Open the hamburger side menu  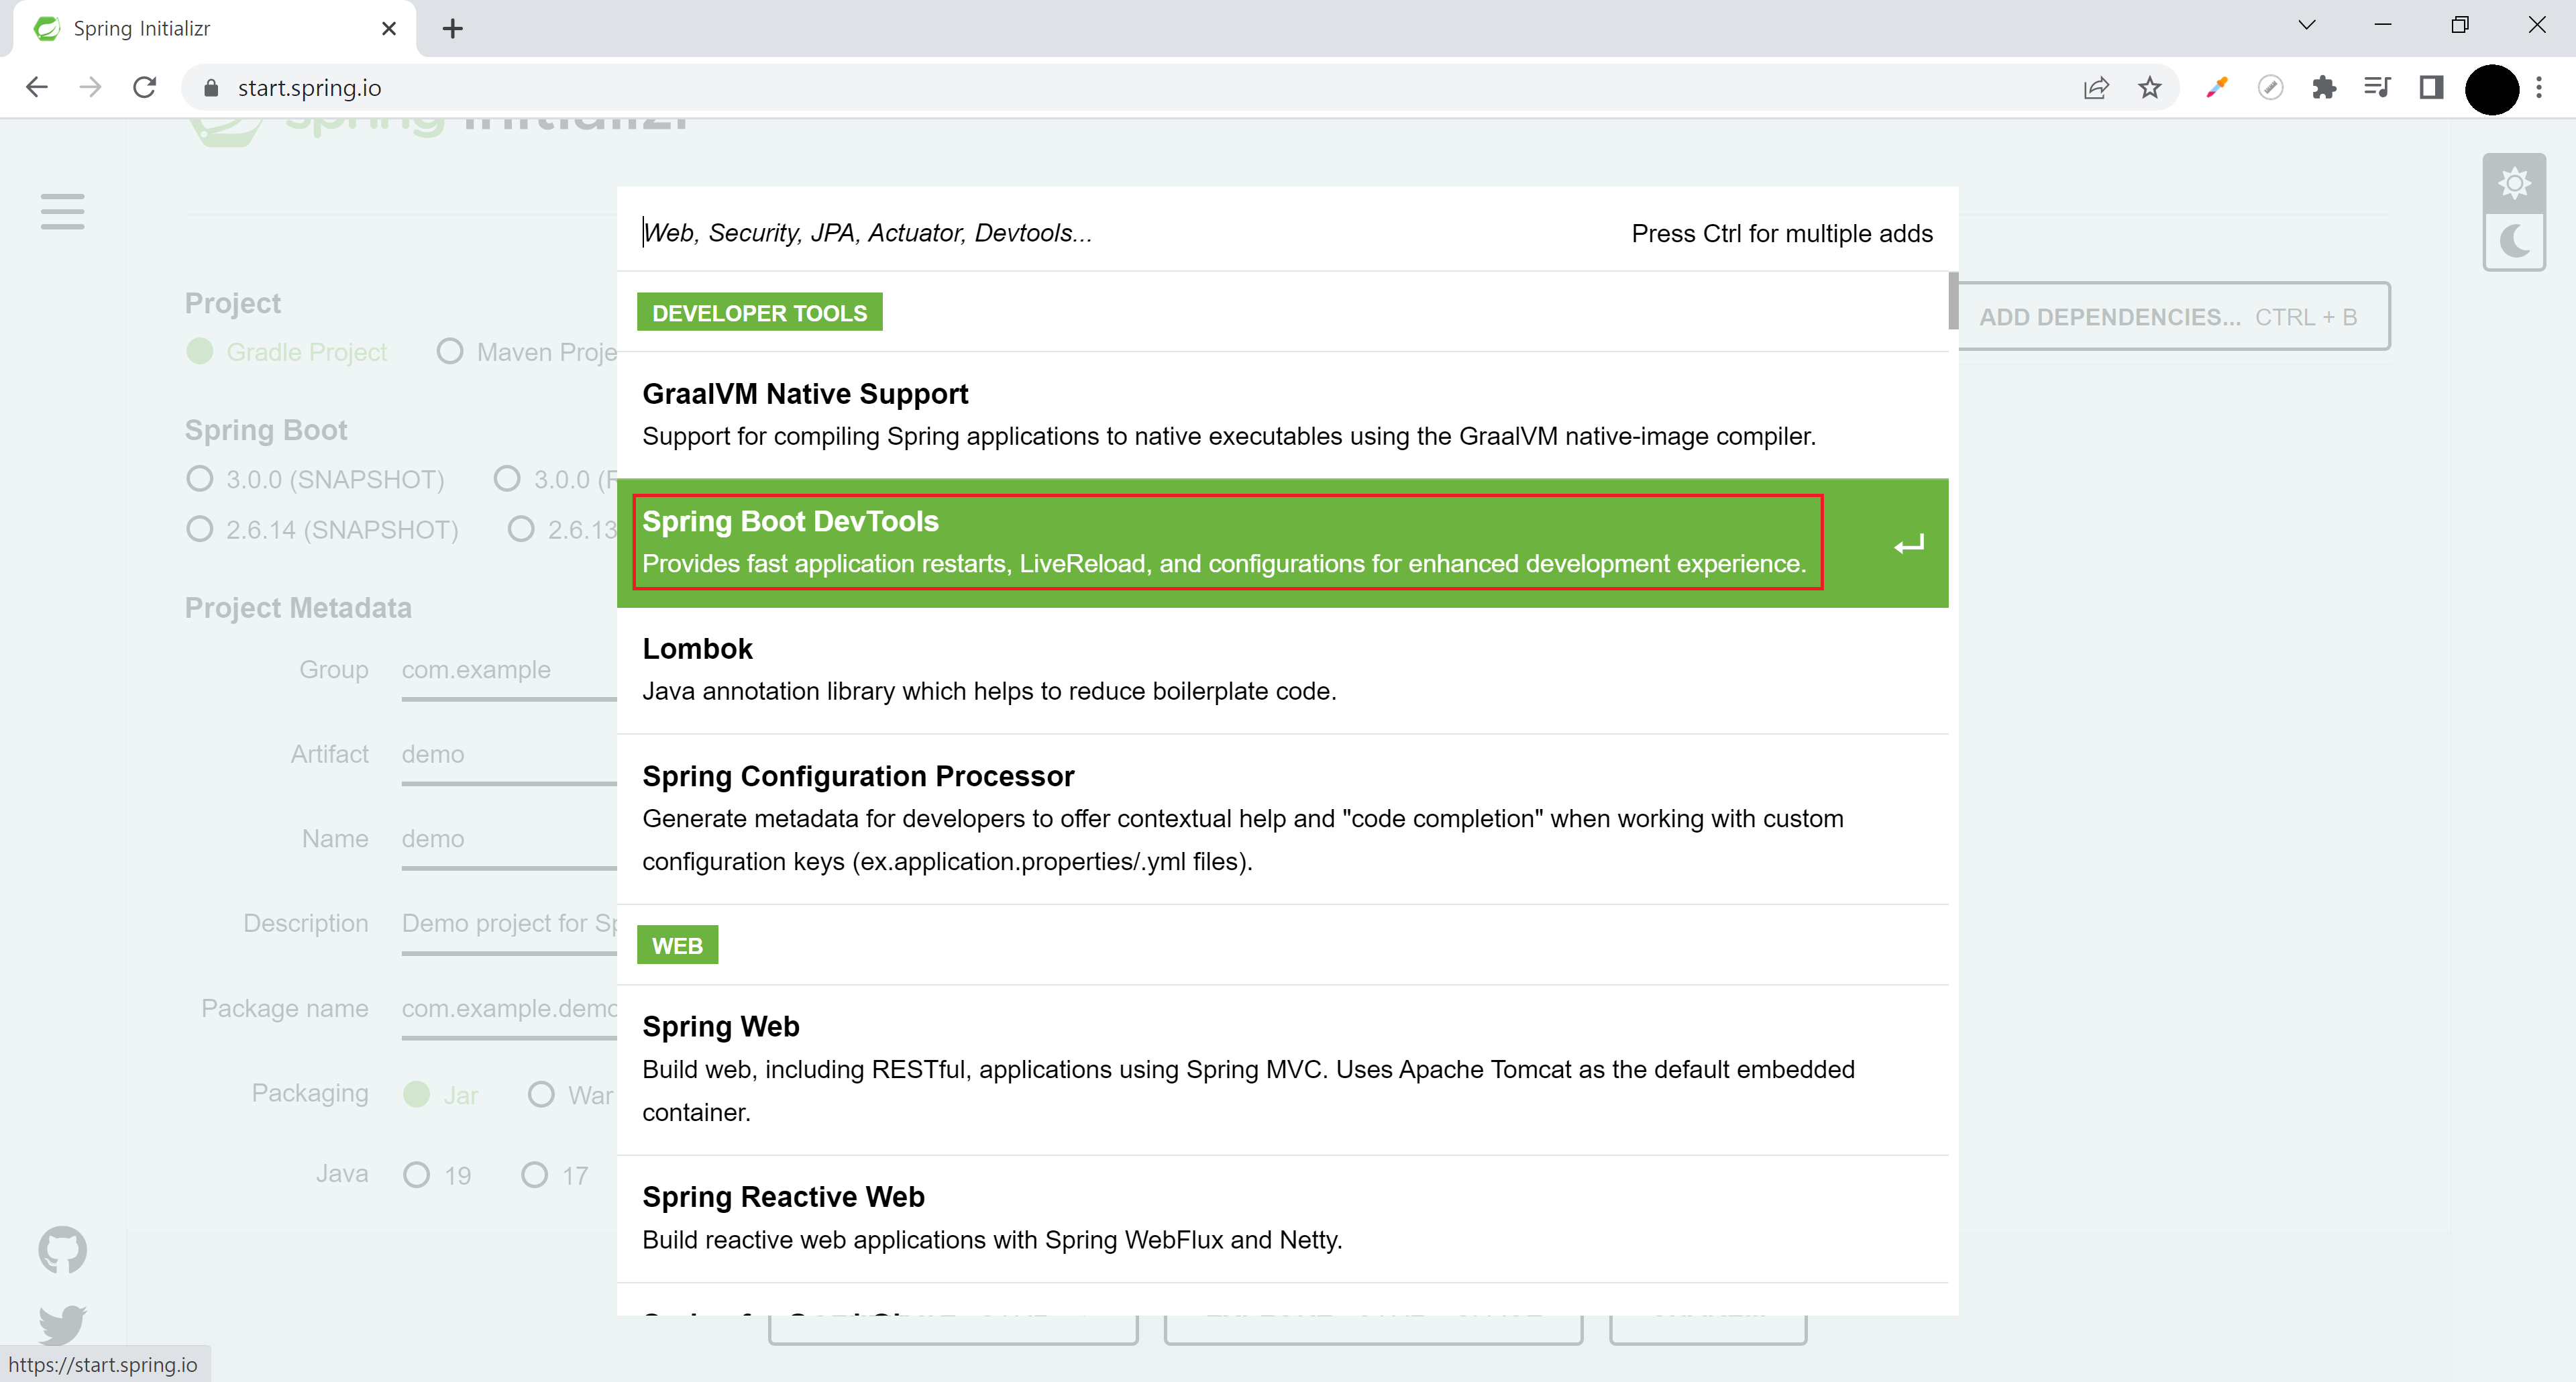pos(62,211)
